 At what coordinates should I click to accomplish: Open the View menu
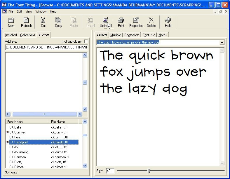point(29,11)
